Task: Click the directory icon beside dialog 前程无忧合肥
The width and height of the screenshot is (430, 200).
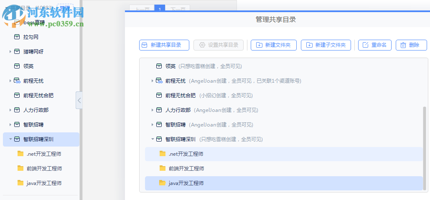Action: point(159,95)
